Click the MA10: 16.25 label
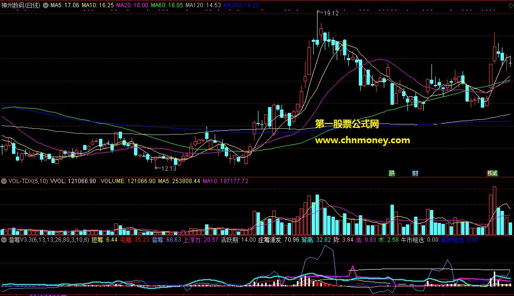The height and width of the screenshot is (296, 514). coord(98,5)
